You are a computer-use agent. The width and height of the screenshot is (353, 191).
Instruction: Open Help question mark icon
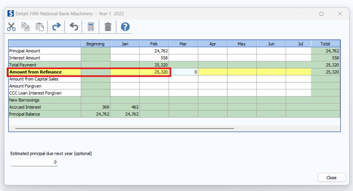coord(125,27)
